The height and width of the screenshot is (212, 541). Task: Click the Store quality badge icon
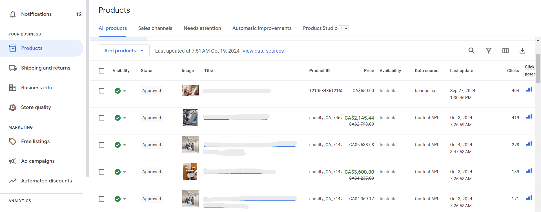coord(13,107)
